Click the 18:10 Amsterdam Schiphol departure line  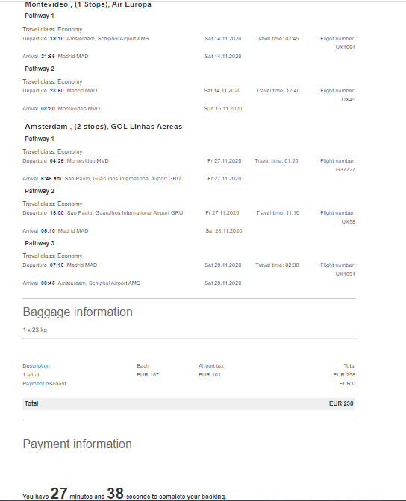[86, 38]
